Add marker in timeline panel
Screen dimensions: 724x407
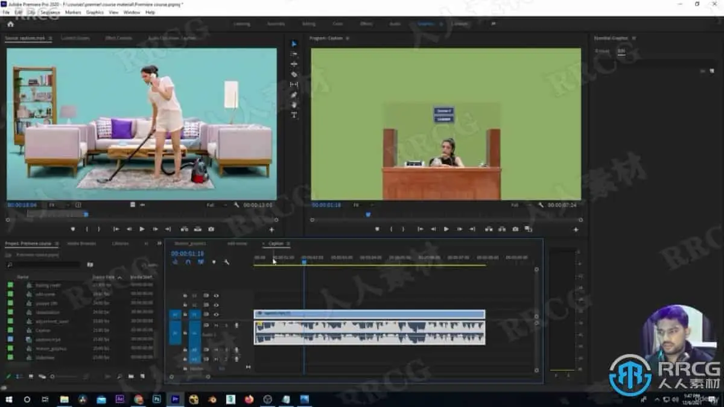214,262
